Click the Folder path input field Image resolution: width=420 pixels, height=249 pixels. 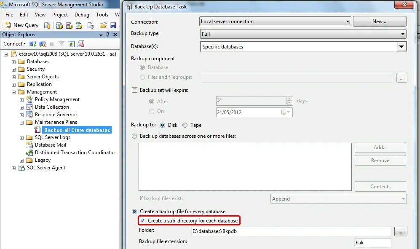click(x=291, y=231)
